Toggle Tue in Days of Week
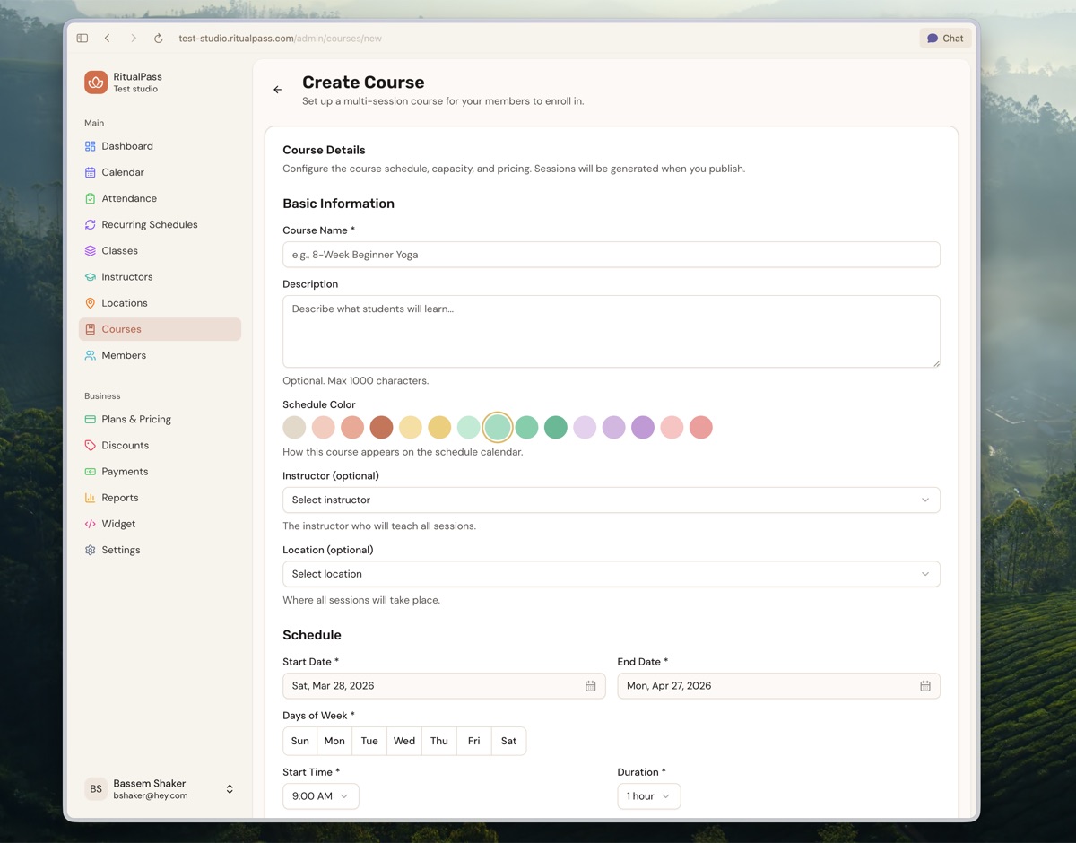This screenshot has width=1076, height=843. (x=369, y=741)
